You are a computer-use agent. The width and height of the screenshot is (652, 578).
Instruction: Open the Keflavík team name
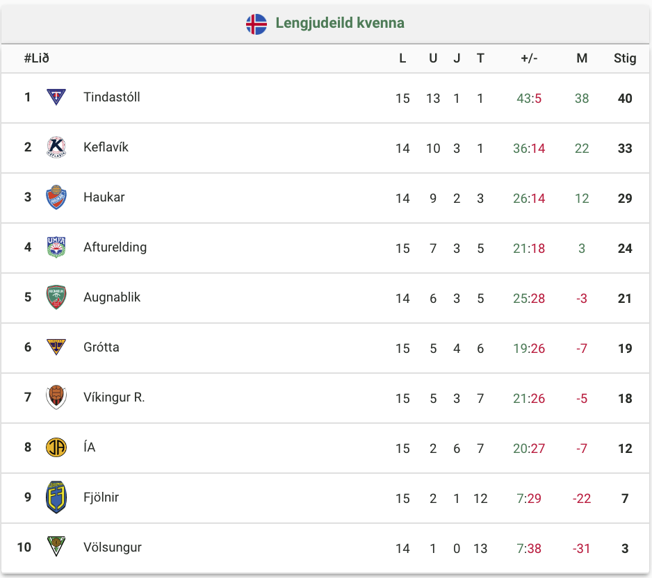click(106, 147)
